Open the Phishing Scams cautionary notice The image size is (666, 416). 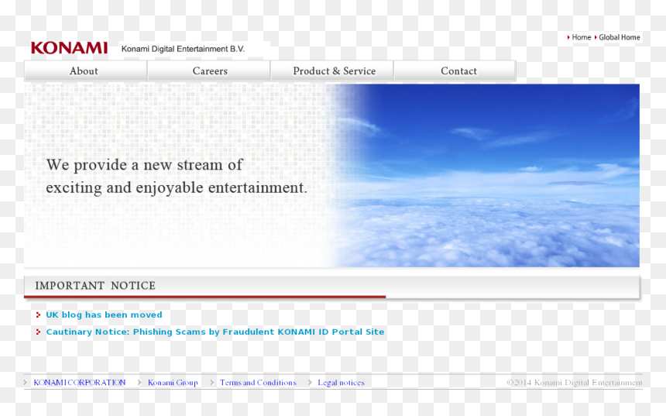pyautogui.click(x=215, y=332)
